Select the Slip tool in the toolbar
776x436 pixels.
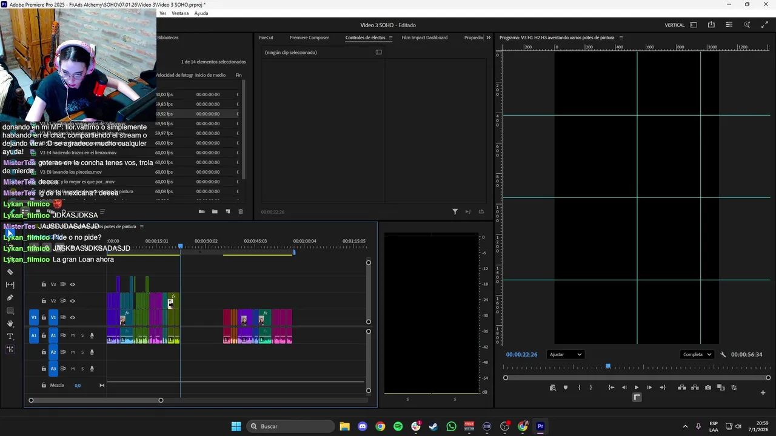(x=10, y=285)
